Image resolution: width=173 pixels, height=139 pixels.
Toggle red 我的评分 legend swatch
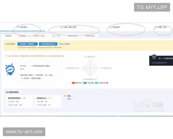[73, 83]
